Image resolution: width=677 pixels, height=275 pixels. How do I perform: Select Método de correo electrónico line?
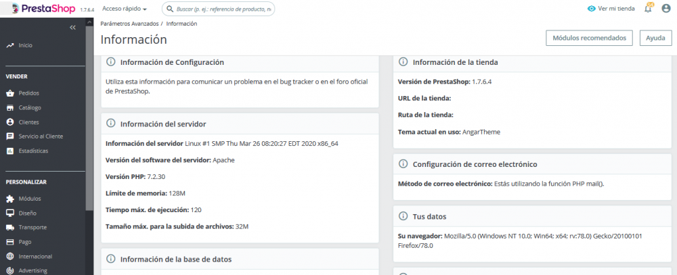[501, 184]
